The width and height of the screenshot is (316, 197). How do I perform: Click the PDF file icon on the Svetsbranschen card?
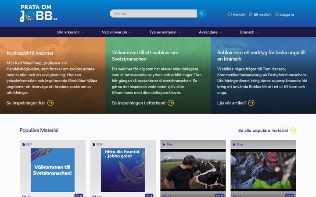24,144
